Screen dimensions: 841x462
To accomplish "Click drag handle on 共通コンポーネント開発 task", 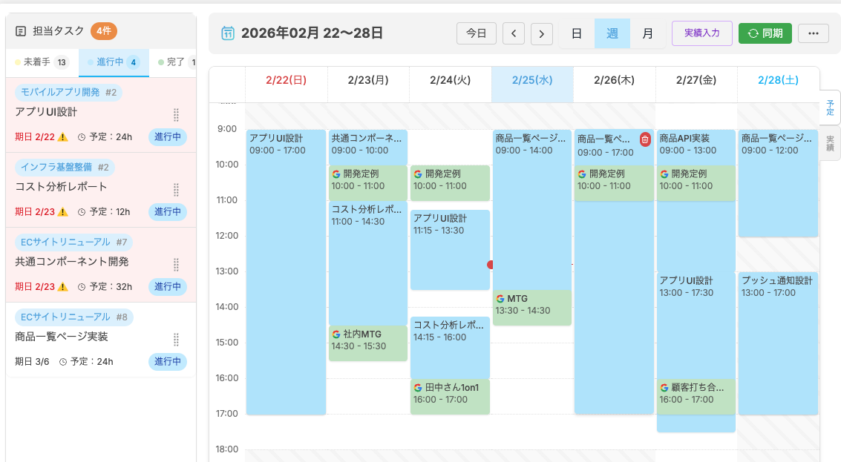I will 176,265.
